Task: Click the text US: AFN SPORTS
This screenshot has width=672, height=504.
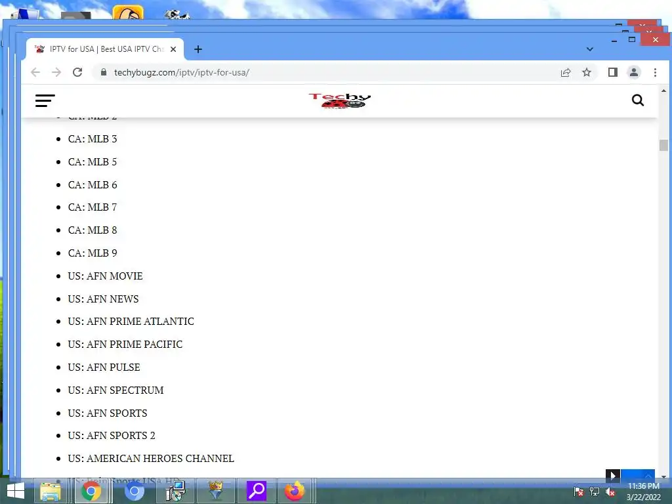Action: click(x=108, y=413)
